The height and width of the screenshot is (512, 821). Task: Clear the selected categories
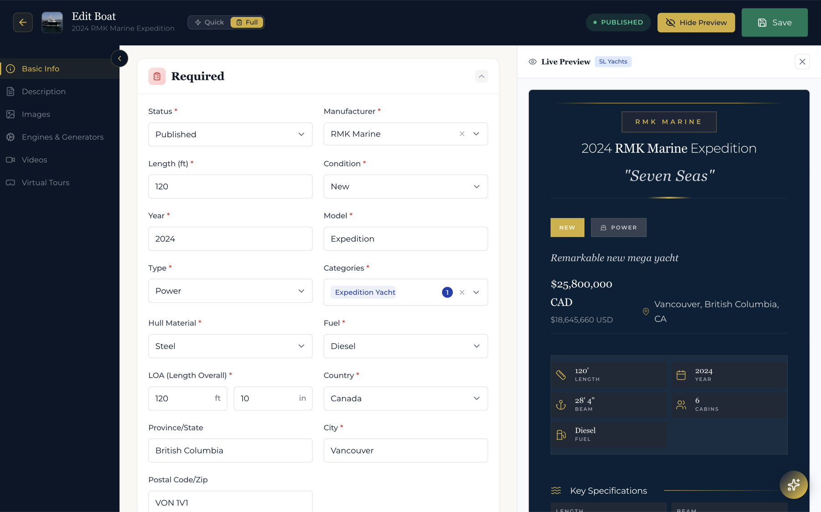(x=462, y=292)
